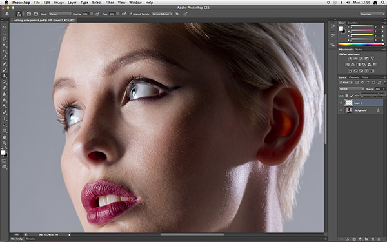The image size is (387, 242).
Task: Pick a color from the spectrum ramp
Action: 361,45
